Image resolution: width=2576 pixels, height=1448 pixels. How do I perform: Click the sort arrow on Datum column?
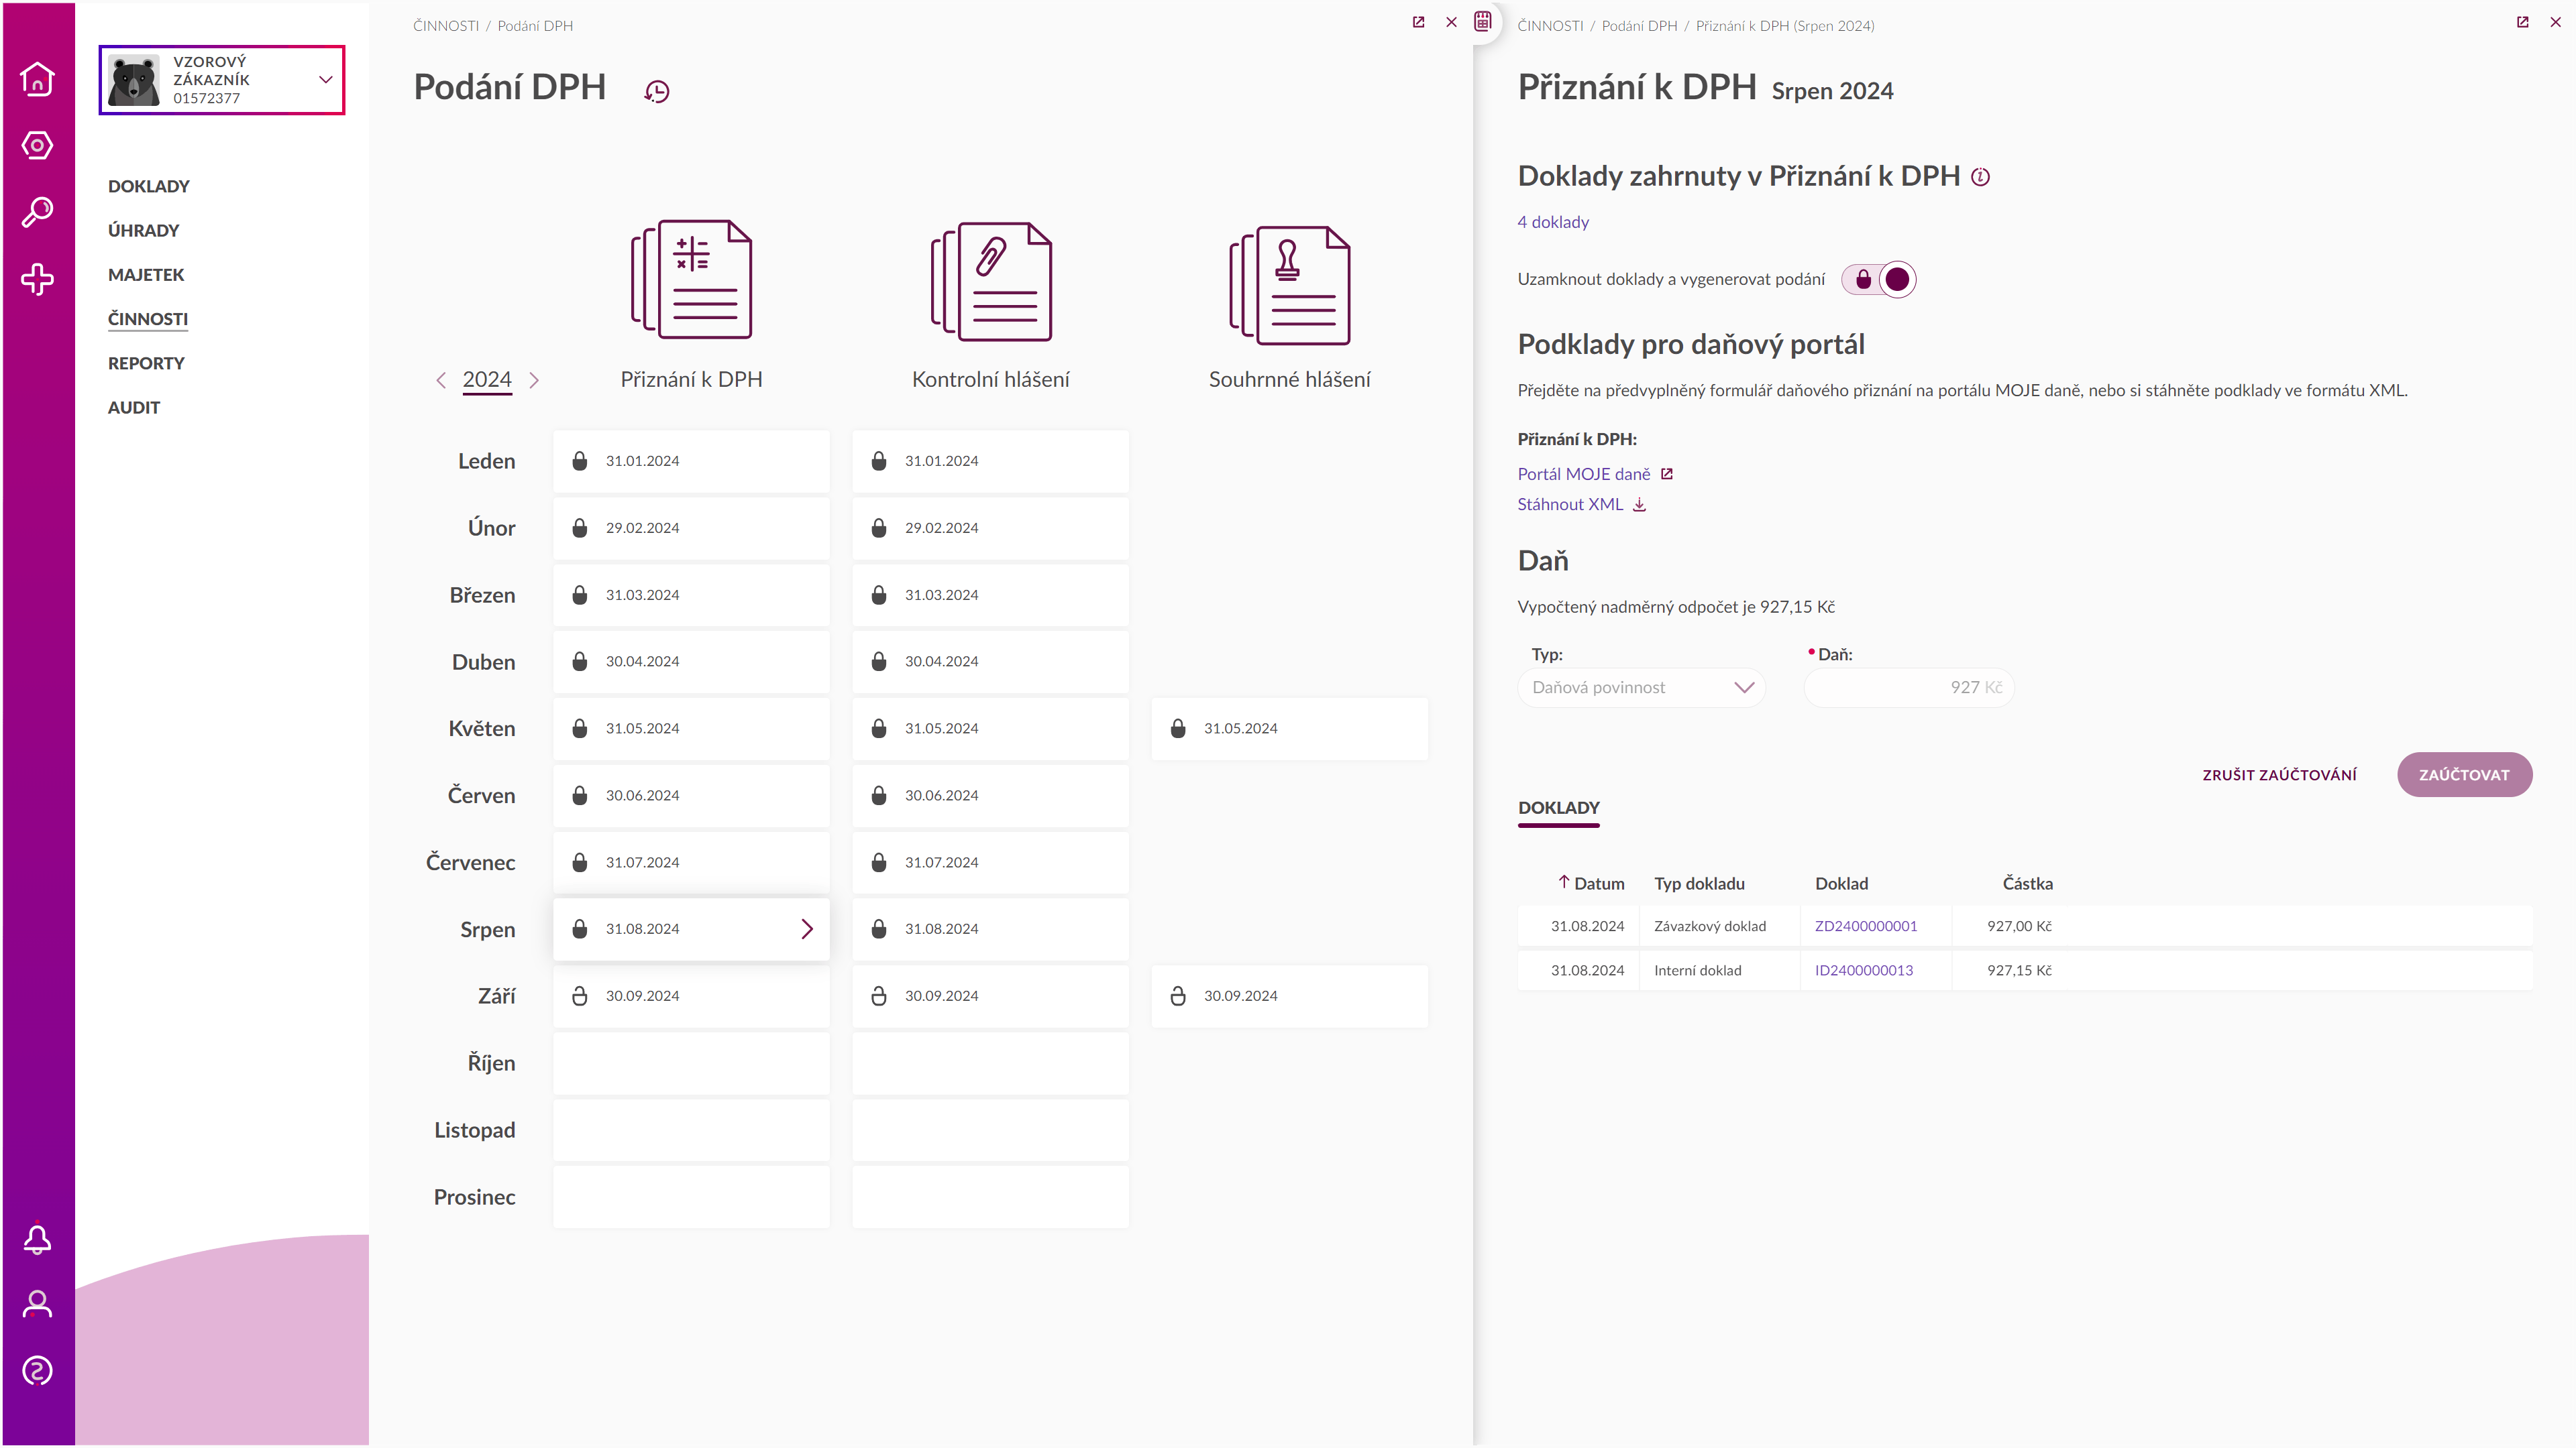[x=1564, y=882]
